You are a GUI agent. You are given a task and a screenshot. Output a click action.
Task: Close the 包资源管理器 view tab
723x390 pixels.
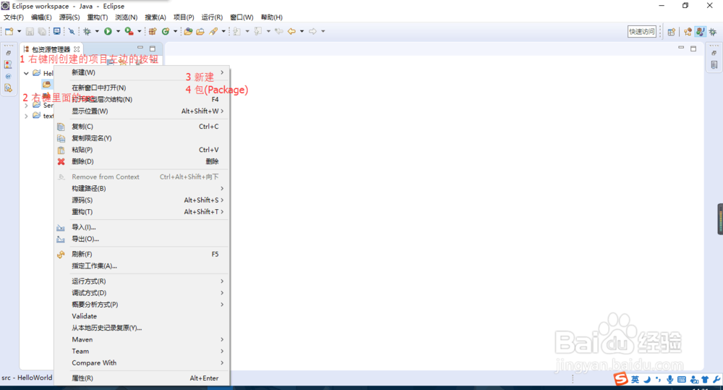[77, 49]
